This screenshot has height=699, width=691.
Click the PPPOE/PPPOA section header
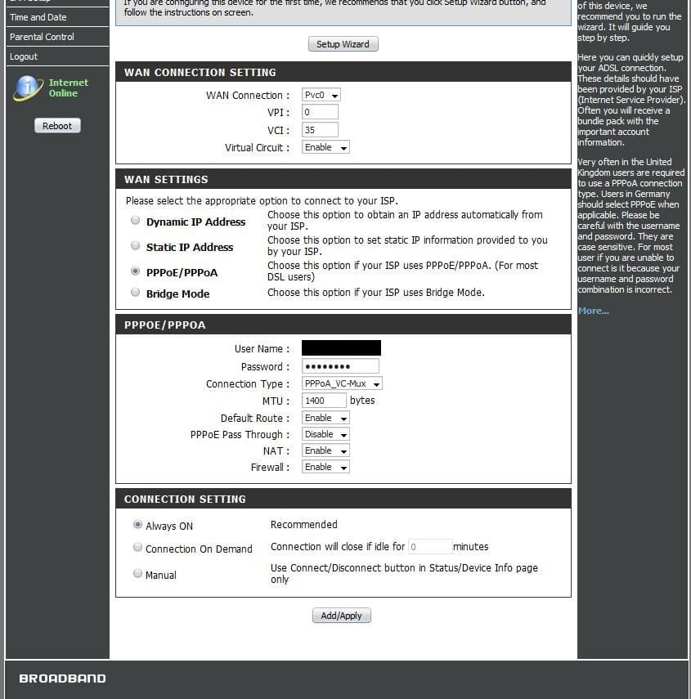(343, 325)
